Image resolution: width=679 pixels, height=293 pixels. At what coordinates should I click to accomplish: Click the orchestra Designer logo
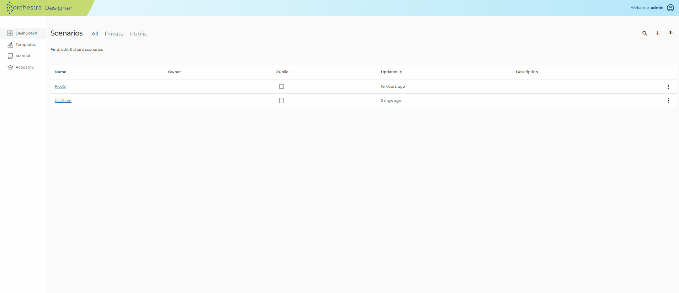[x=39, y=8]
